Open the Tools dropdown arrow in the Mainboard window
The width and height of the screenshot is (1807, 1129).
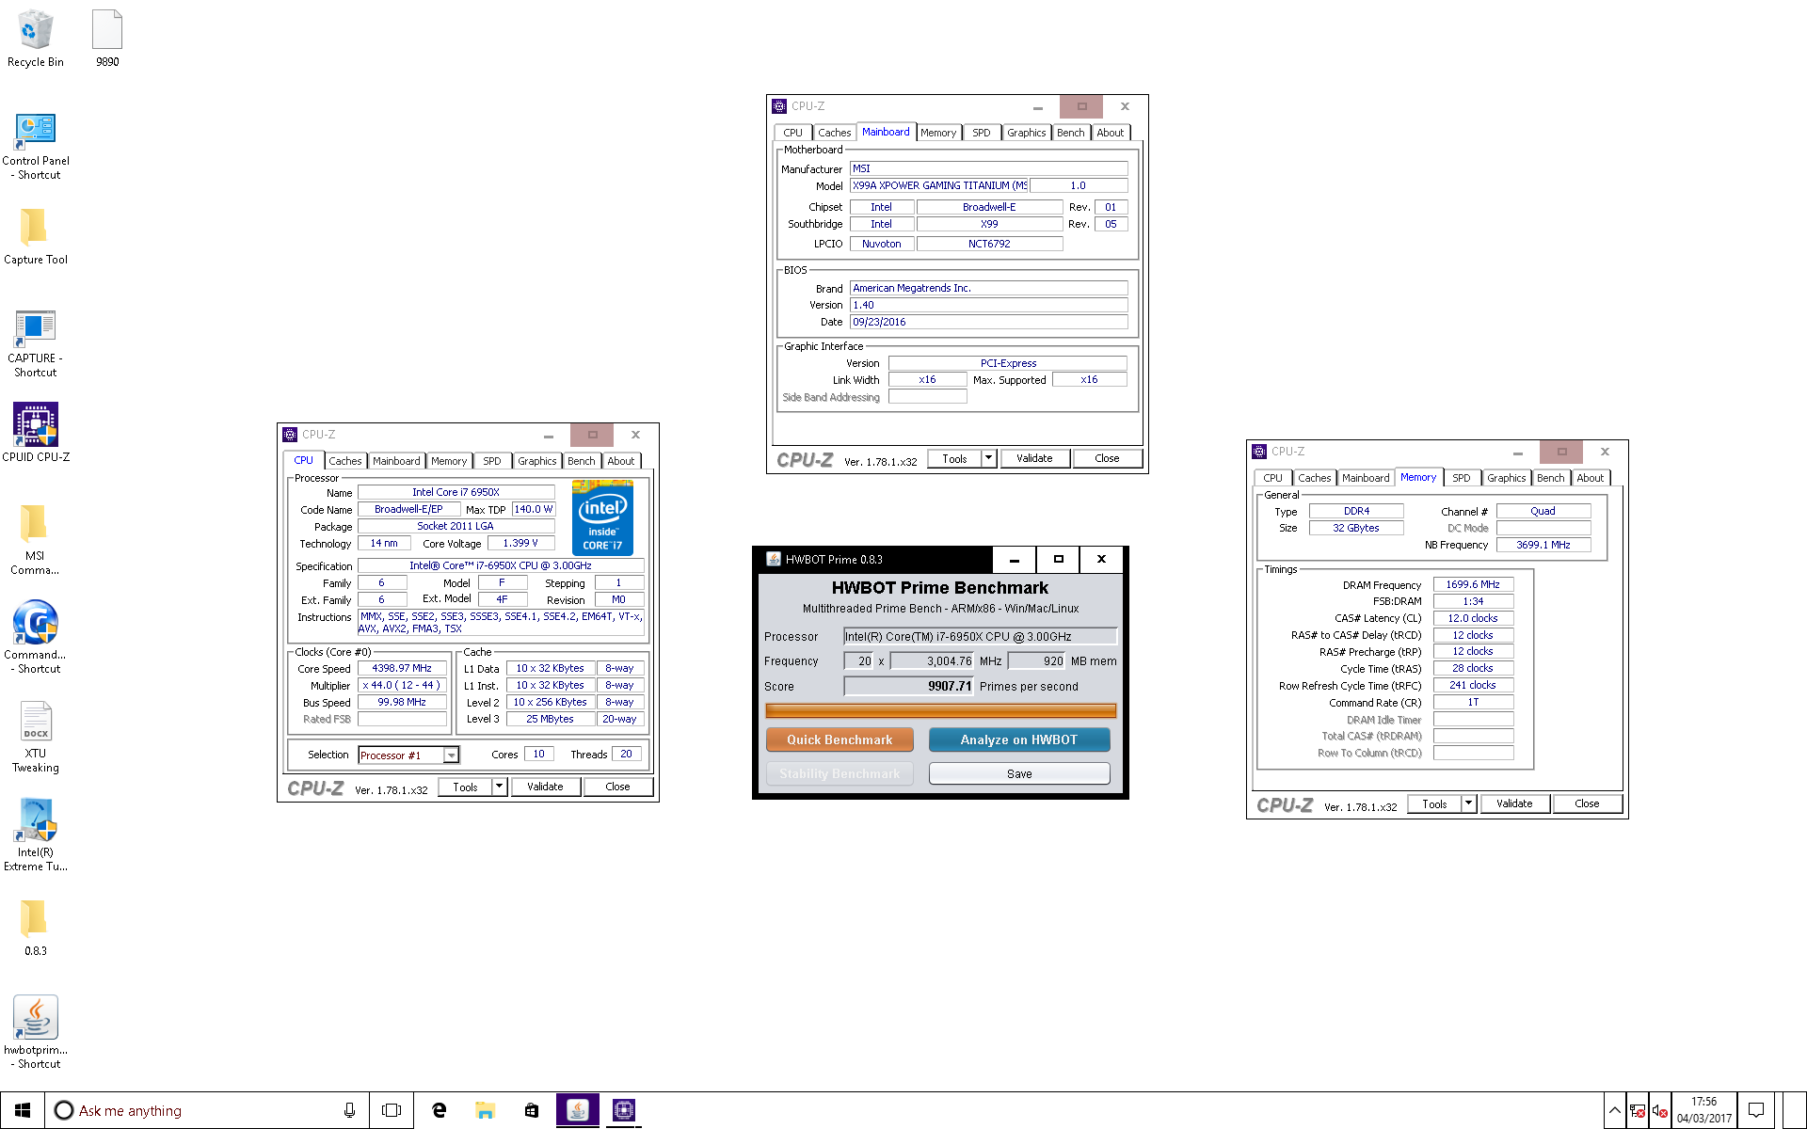coord(989,458)
